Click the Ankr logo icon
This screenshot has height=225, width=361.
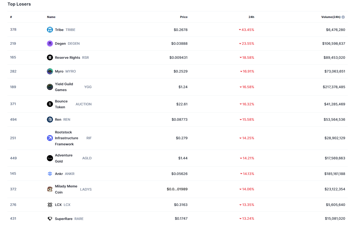tap(50, 174)
